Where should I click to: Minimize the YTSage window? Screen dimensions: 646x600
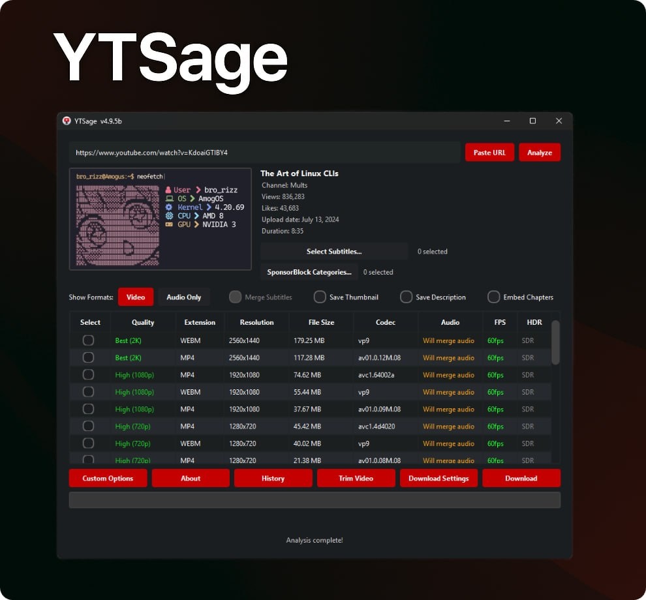pyautogui.click(x=507, y=121)
